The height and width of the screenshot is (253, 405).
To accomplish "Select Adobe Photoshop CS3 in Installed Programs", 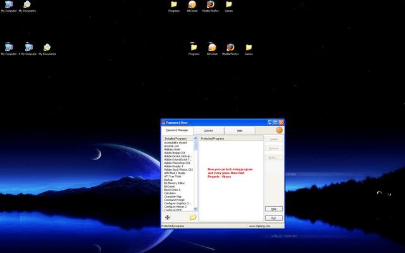I will (177, 163).
